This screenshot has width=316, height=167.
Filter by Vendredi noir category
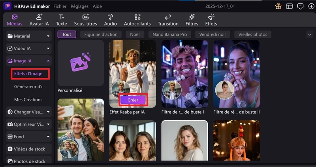(x=213, y=34)
